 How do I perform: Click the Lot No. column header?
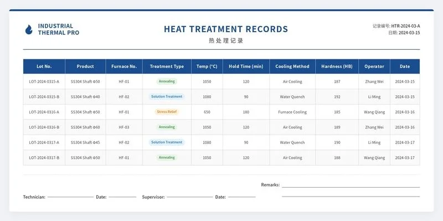[x=44, y=66]
